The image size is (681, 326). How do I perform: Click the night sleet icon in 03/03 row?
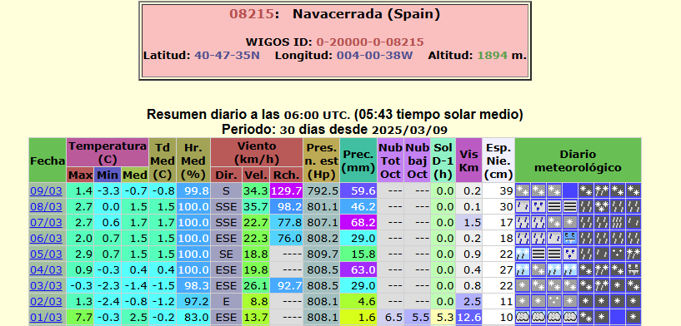(x=602, y=285)
